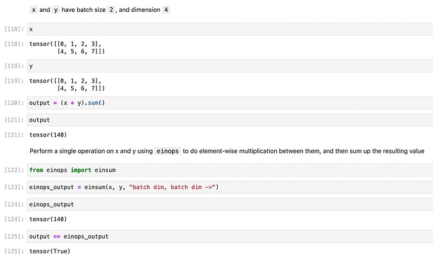Click the tensor(140) output of cell 121
Viewport: 433px width, 263px height.
tap(48, 135)
